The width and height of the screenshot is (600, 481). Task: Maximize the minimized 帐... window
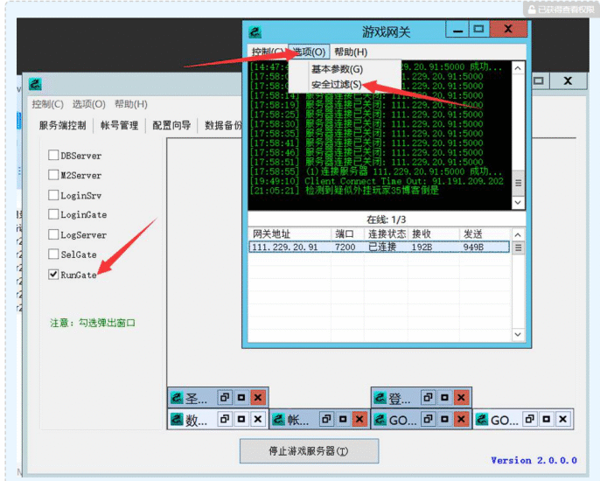pyautogui.click(x=343, y=420)
